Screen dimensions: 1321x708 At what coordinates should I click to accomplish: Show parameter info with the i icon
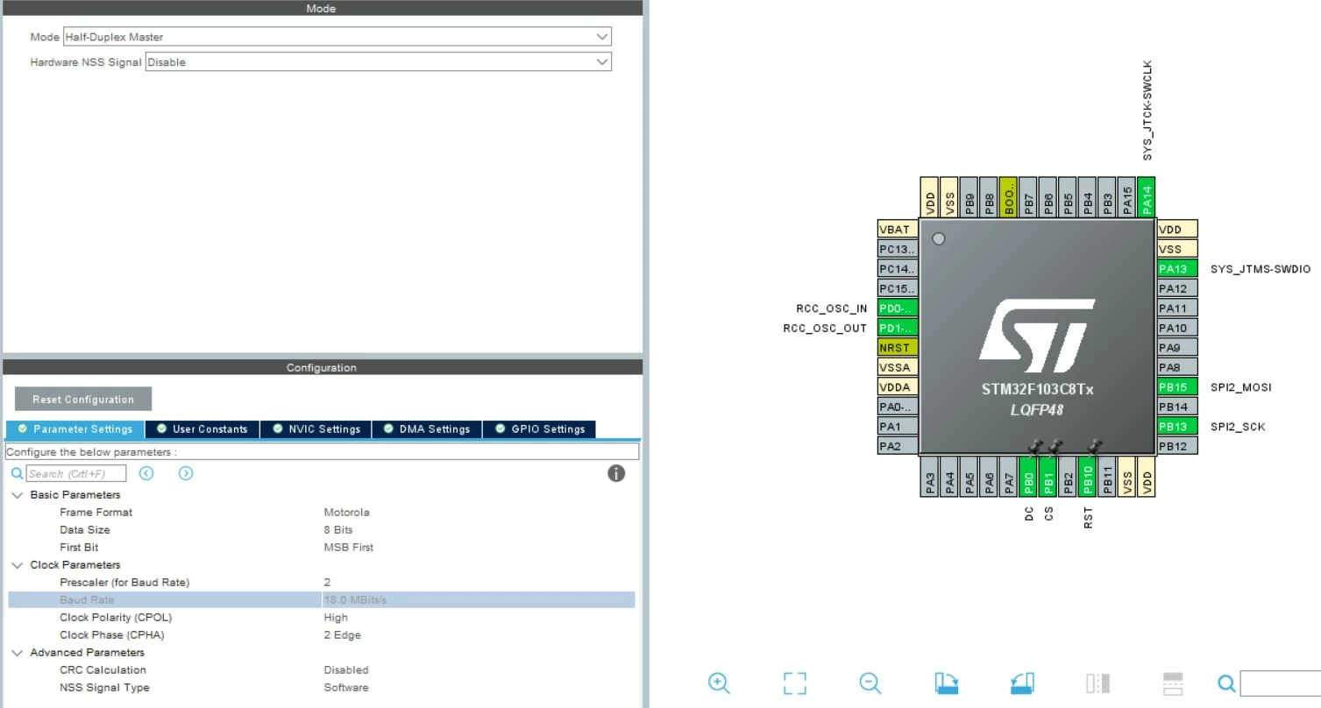coord(616,473)
